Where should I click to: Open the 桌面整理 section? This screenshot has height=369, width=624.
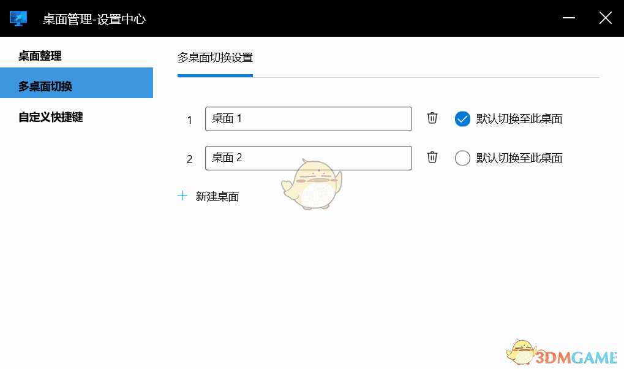click(x=39, y=55)
